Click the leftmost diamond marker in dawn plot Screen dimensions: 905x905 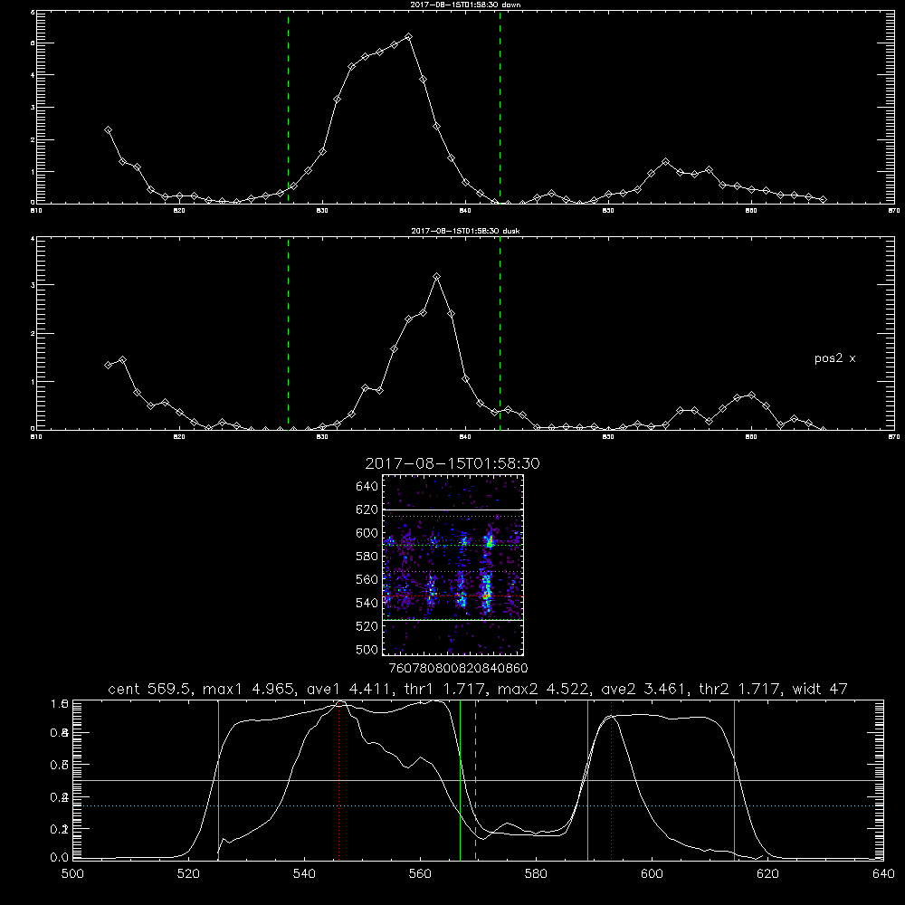tap(108, 130)
